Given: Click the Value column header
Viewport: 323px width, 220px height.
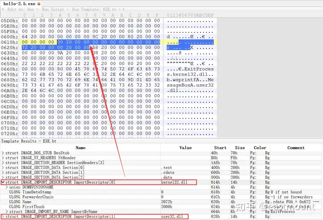Looking at the screenshot, I should point(185,148).
